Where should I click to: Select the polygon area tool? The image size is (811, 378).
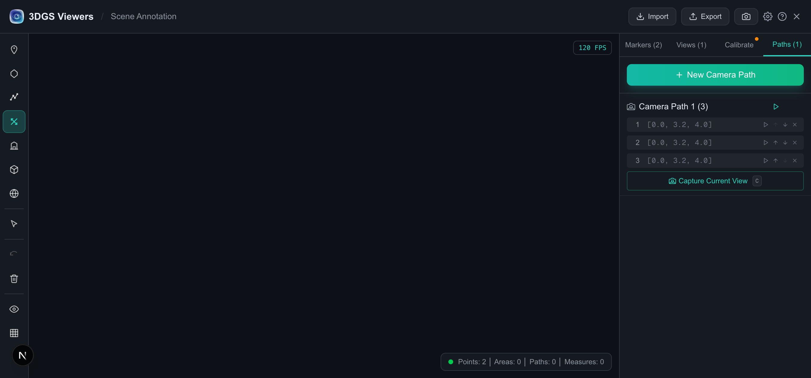(x=14, y=74)
